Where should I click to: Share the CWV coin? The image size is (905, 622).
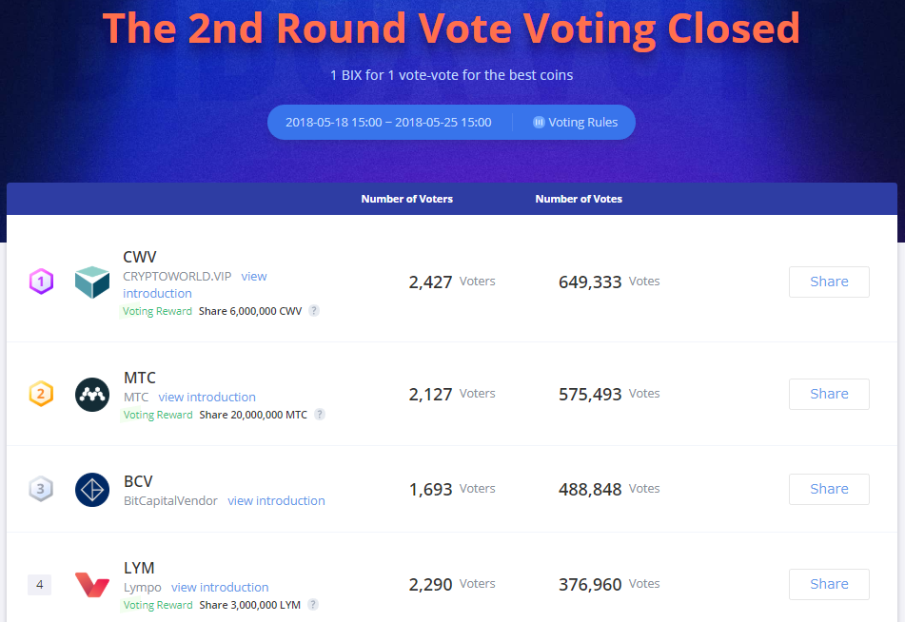tap(829, 282)
